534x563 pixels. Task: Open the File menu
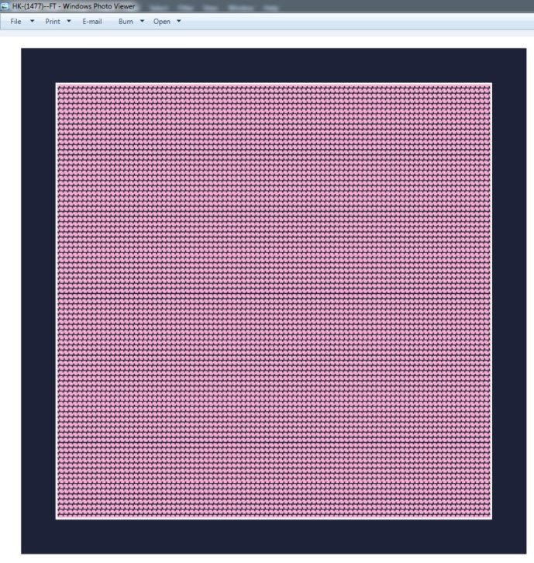(x=16, y=22)
